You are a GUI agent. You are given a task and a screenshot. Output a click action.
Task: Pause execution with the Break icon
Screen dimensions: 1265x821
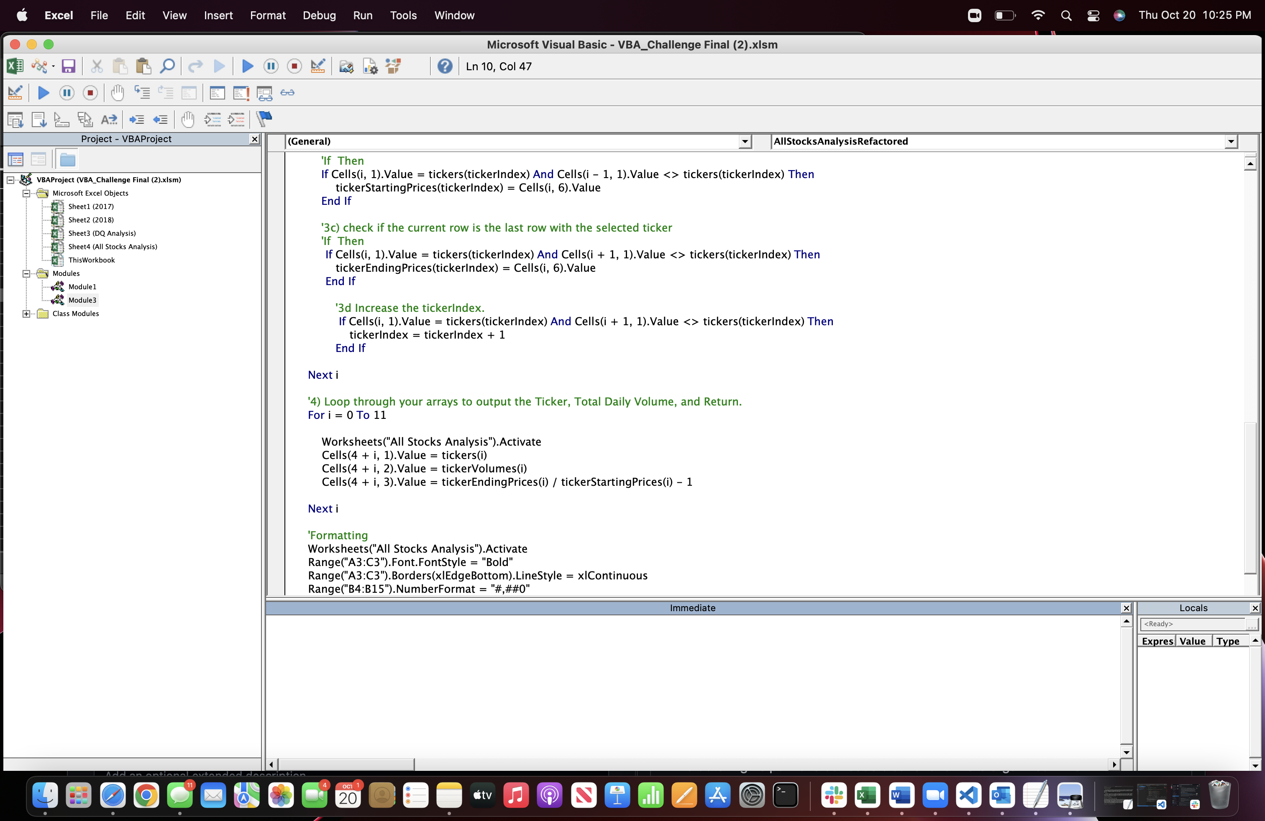coord(271,66)
